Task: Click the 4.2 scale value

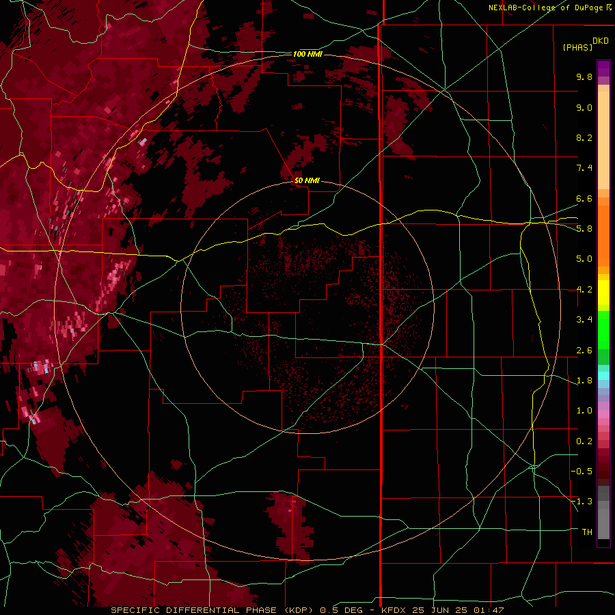Action: coord(584,290)
